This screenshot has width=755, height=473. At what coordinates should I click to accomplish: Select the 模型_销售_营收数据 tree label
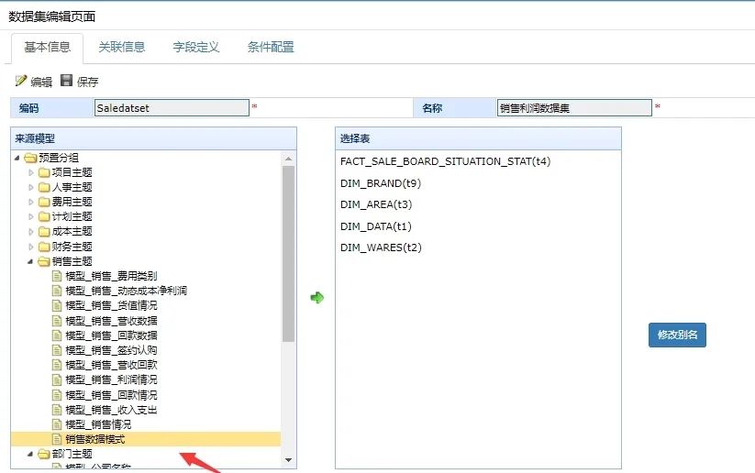click(x=111, y=321)
